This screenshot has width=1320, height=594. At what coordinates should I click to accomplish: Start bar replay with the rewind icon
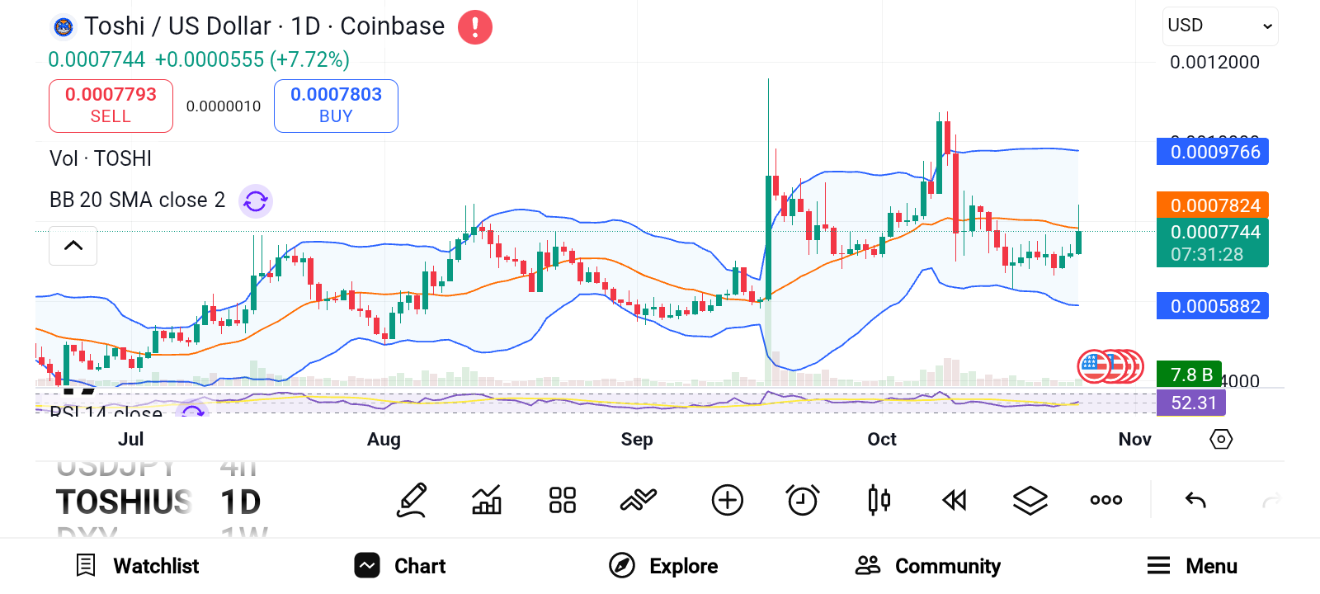coord(955,500)
